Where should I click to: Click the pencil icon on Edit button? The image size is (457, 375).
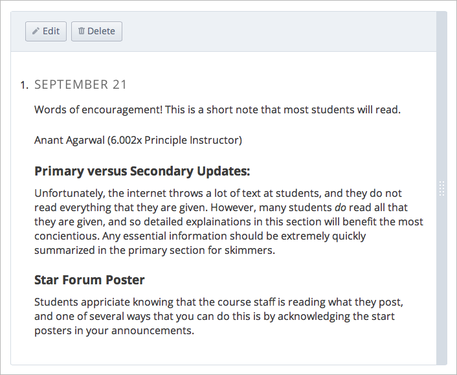(36, 31)
